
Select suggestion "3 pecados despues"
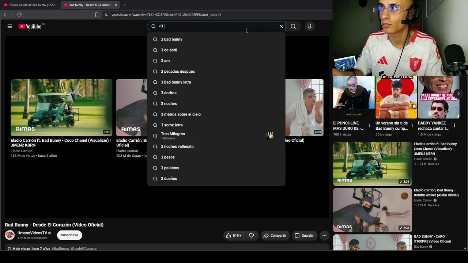pyautogui.click(x=216, y=72)
